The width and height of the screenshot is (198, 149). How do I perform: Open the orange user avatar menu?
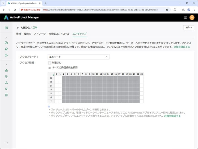192,18
